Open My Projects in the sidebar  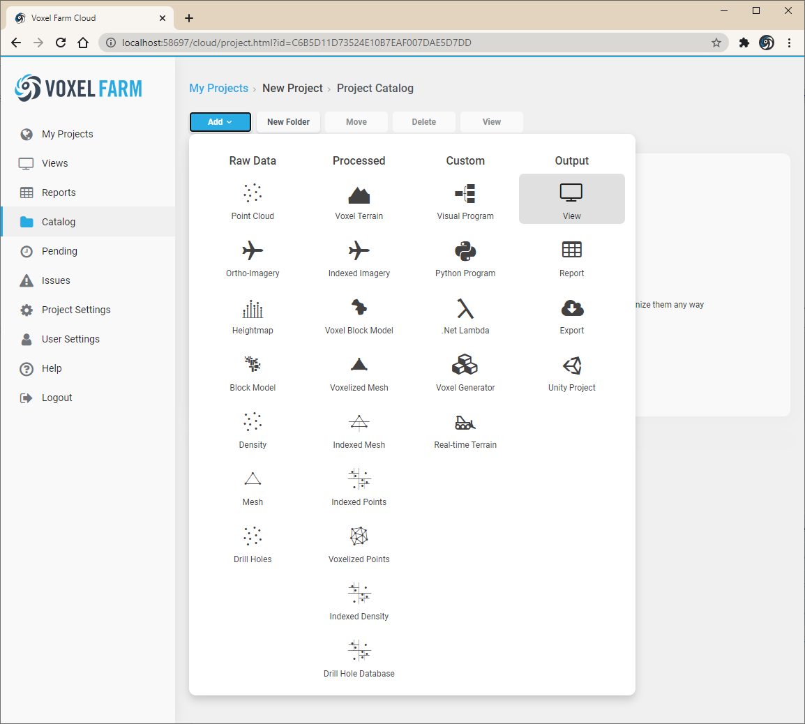coord(88,134)
